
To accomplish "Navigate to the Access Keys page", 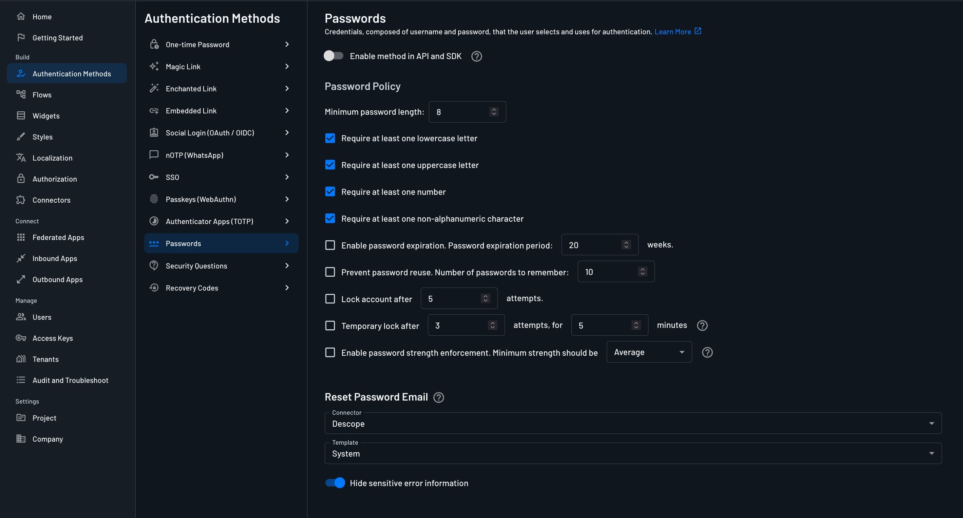I will (53, 338).
